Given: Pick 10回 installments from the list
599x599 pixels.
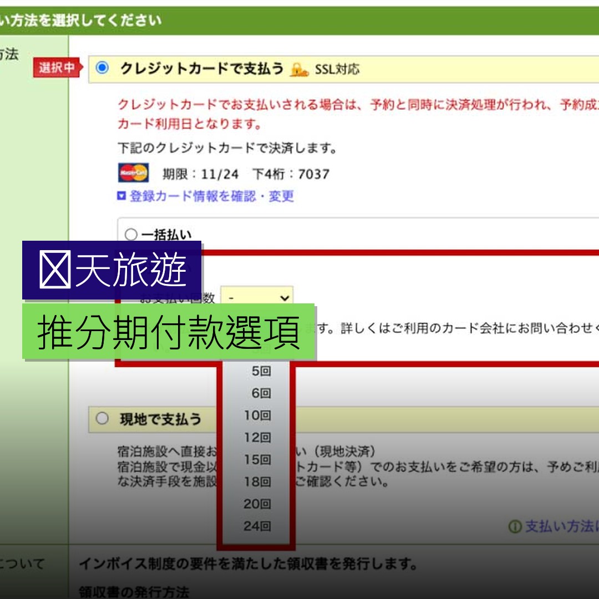Looking at the screenshot, I should point(257,415).
